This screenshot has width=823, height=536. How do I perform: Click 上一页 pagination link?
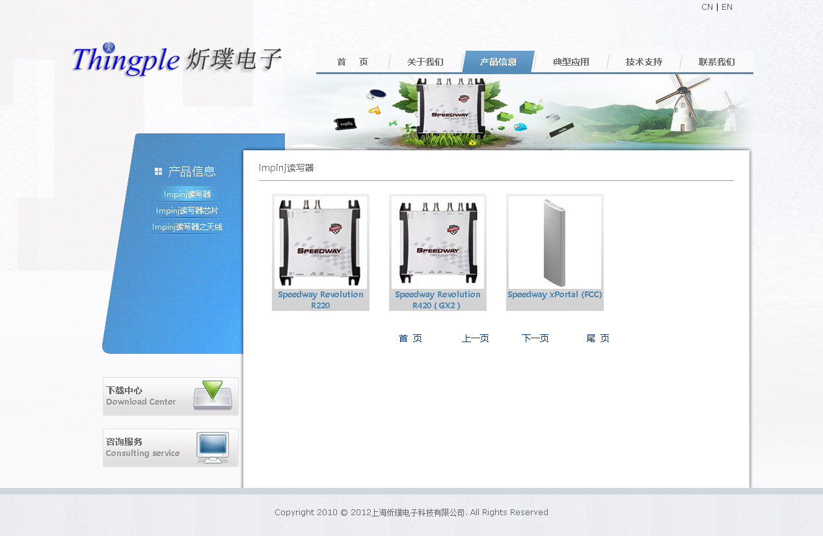tap(476, 338)
